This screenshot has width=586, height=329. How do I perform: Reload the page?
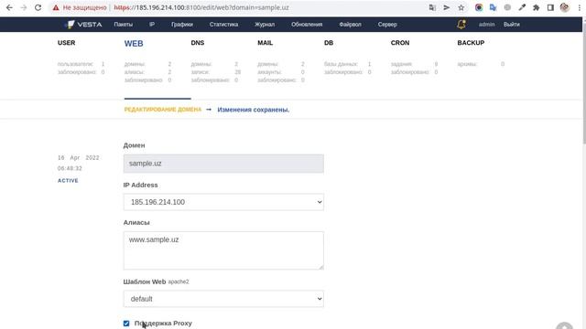coord(38,7)
